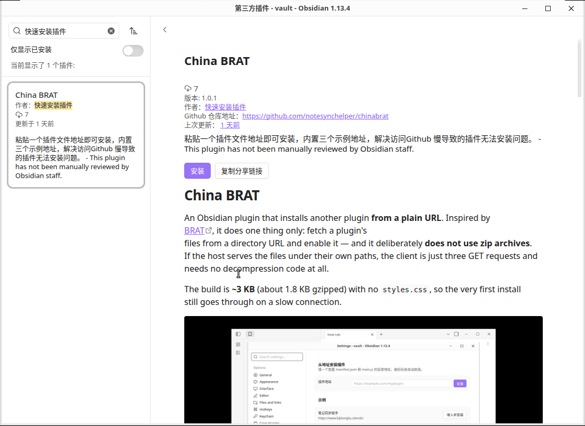Open the Github repository chinabrat link
Viewport: 585px width, 426px height.
[x=315, y=116]
